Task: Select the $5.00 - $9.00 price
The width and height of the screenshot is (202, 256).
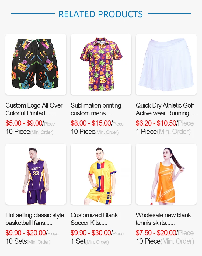Action: [x=24, y=123]
